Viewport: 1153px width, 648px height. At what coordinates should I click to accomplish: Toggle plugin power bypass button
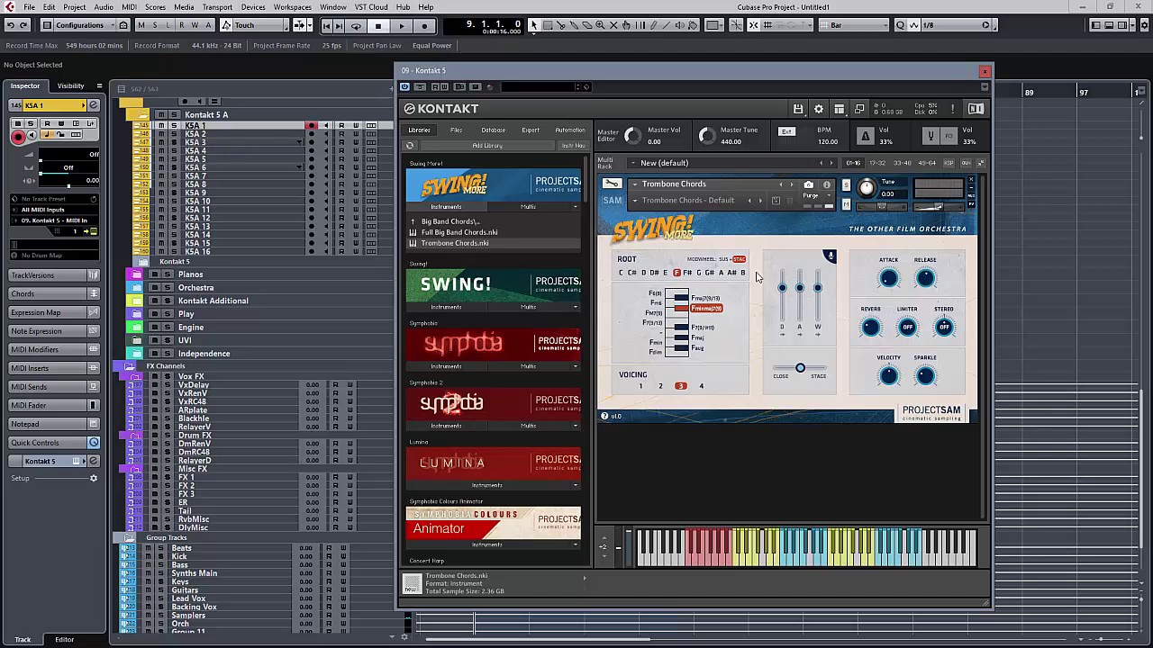[x=405, y=86]
